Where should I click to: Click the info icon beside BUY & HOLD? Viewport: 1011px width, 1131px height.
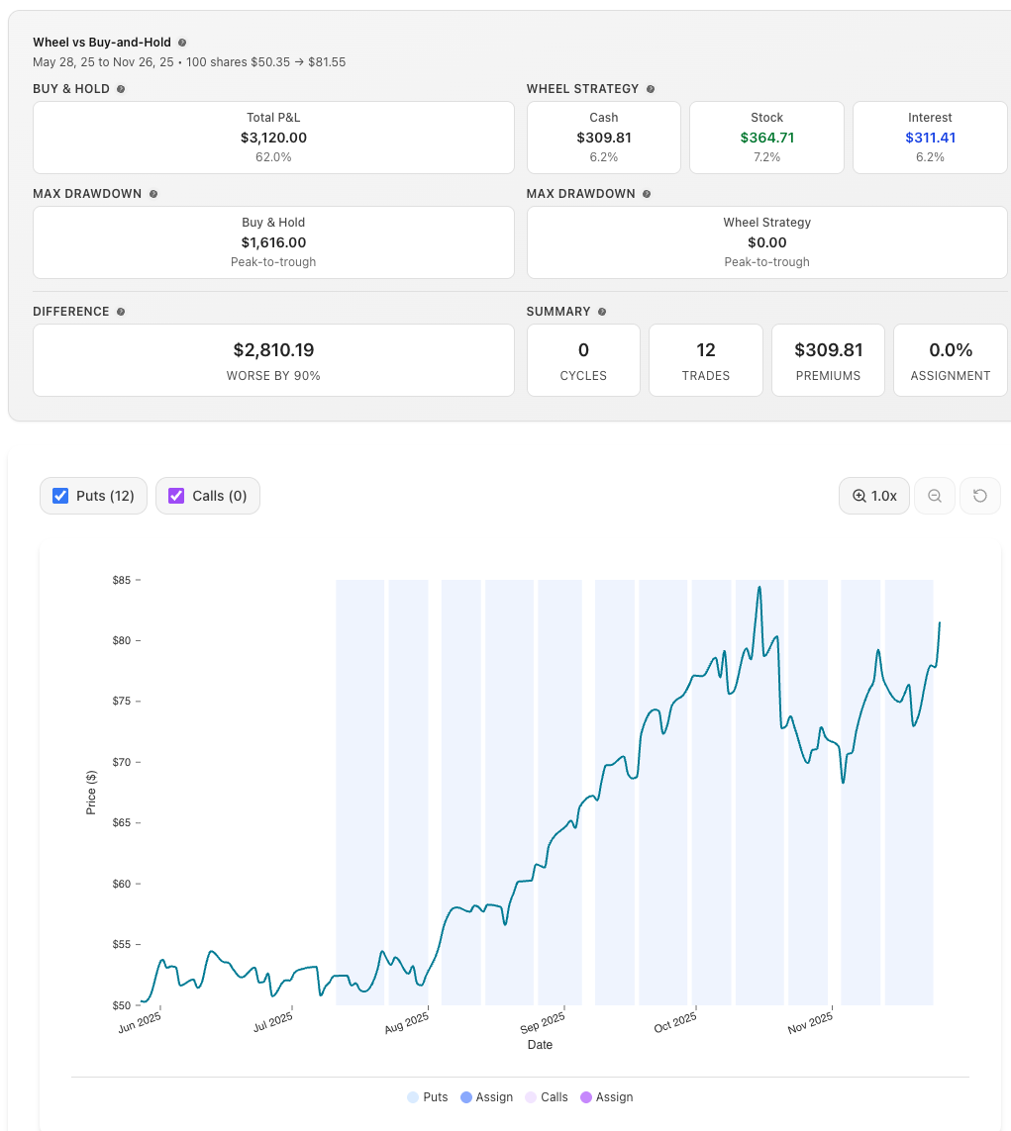click(121, 88)
